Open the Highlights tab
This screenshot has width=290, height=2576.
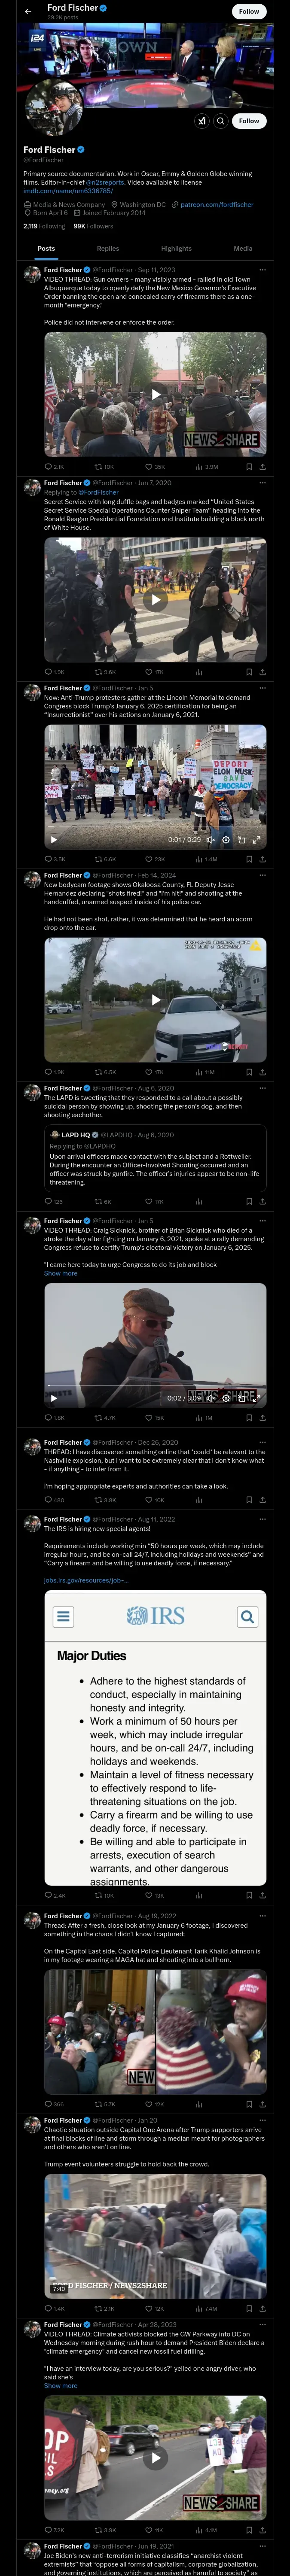(176, 248)
